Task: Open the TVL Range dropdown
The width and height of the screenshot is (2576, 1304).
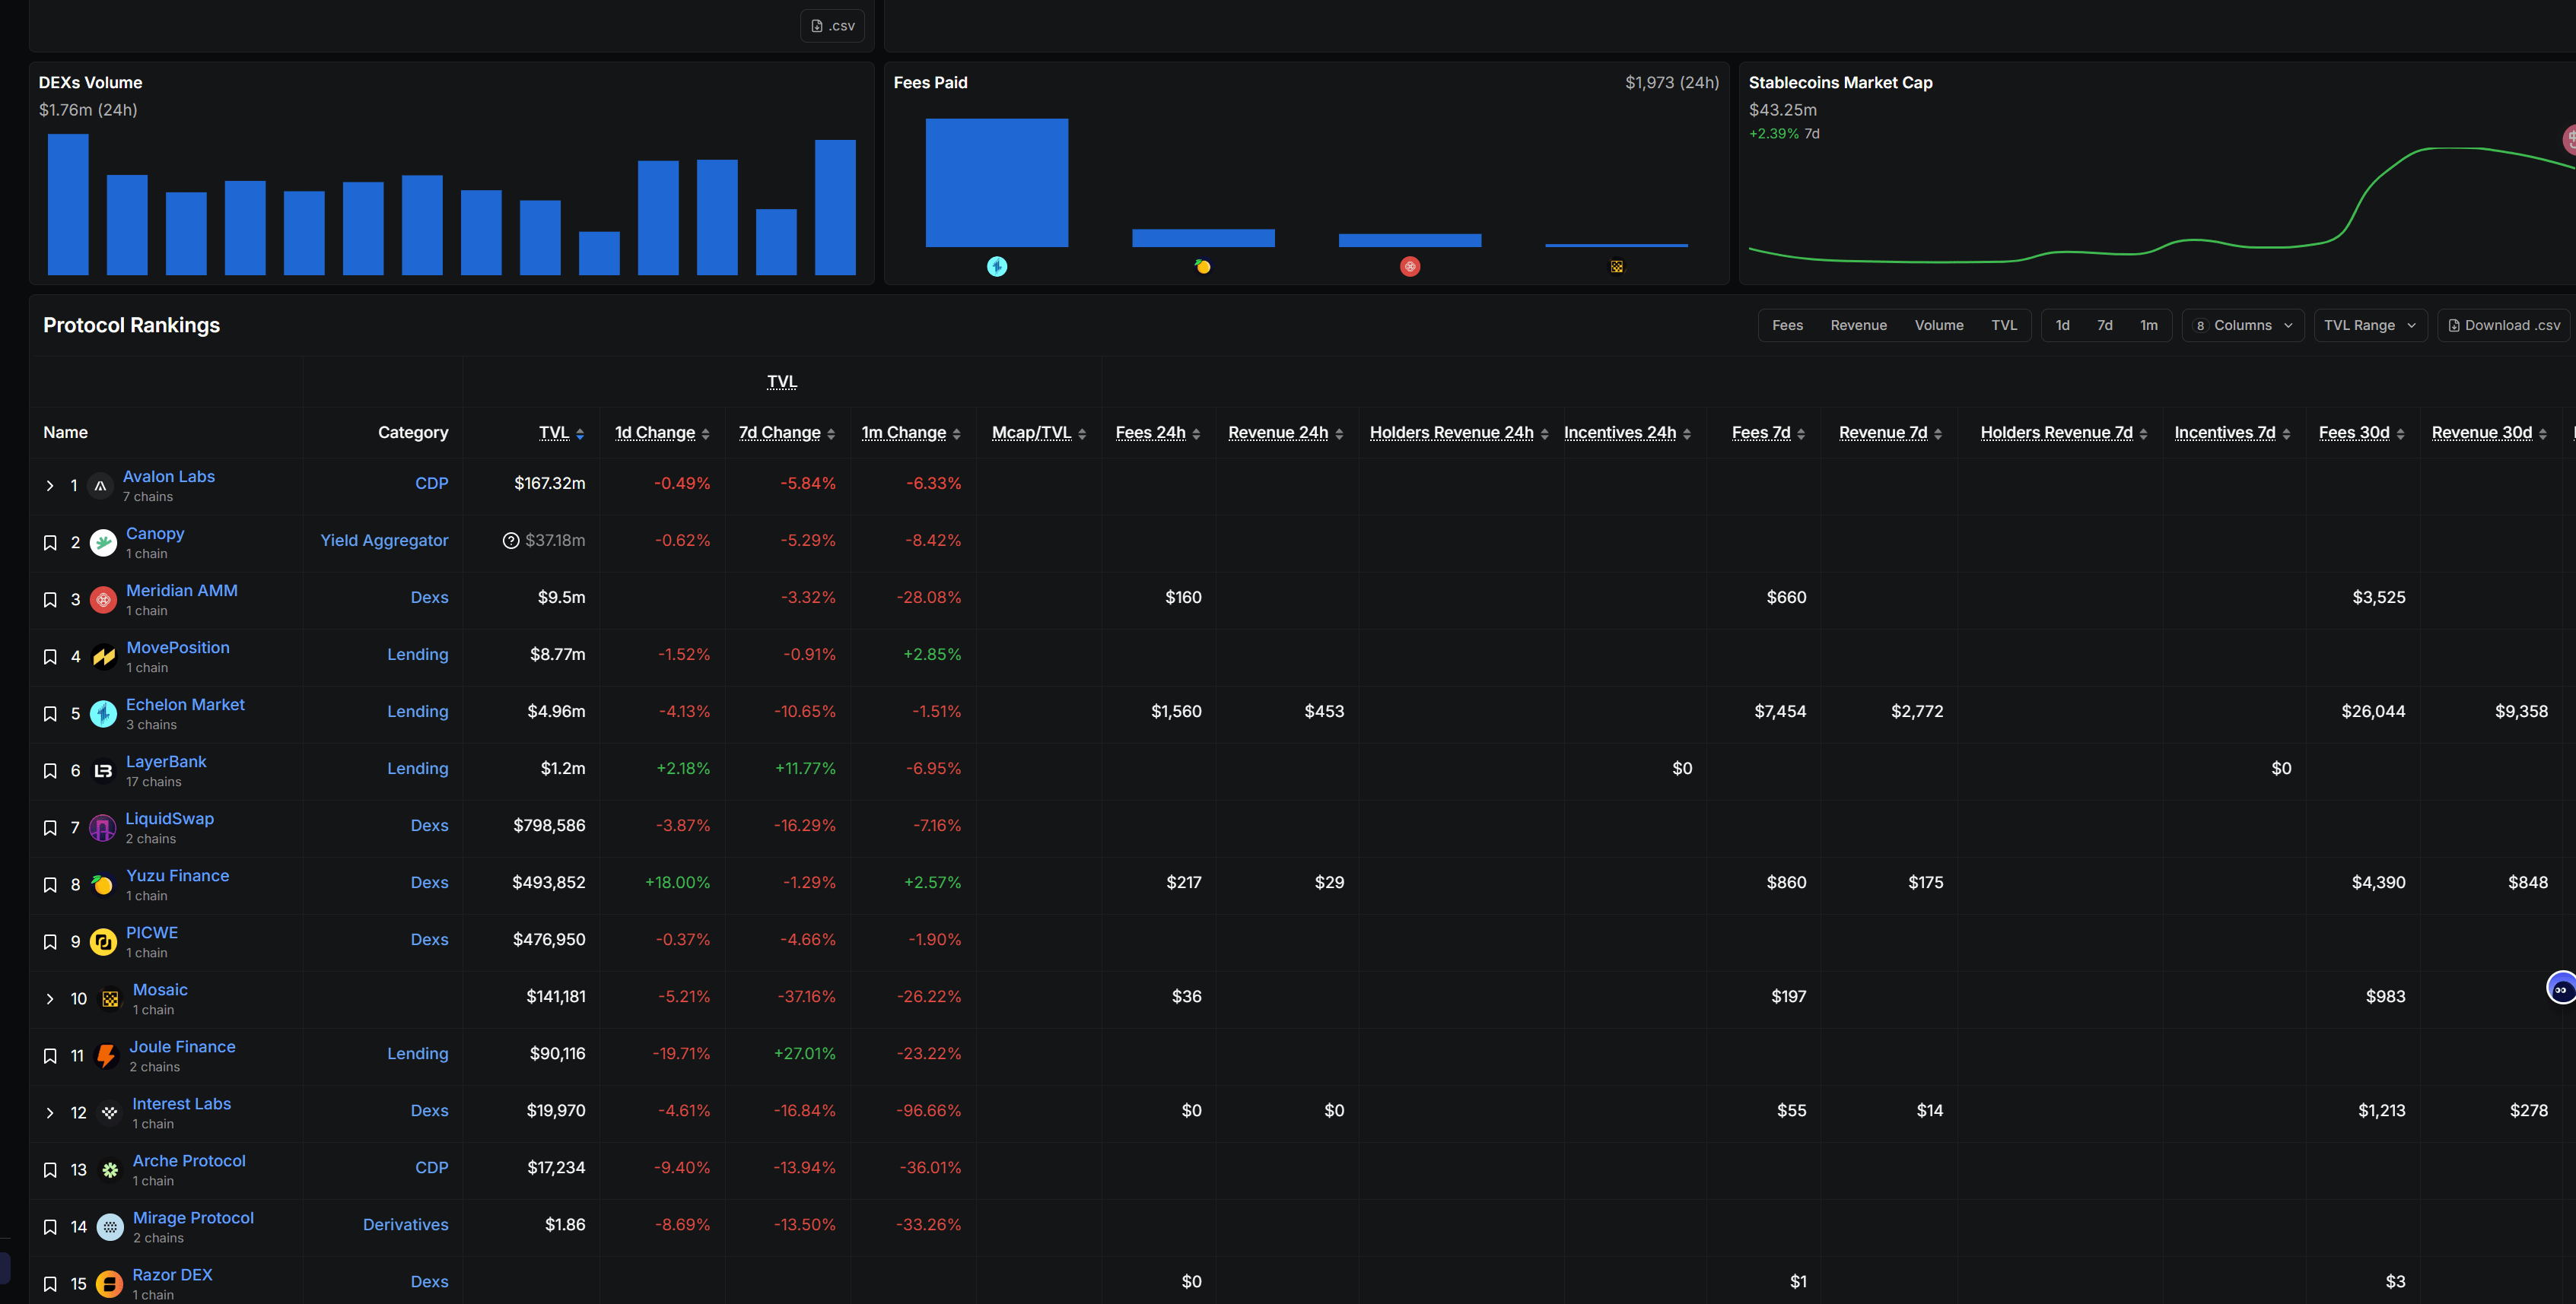Action: [x=2370, y=325]
